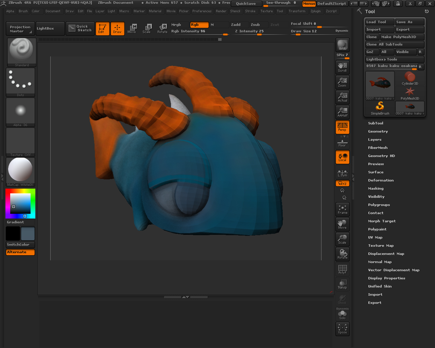435x348 pixels.
Task: Set view to Actual size
Action: (x=342, y=97)
